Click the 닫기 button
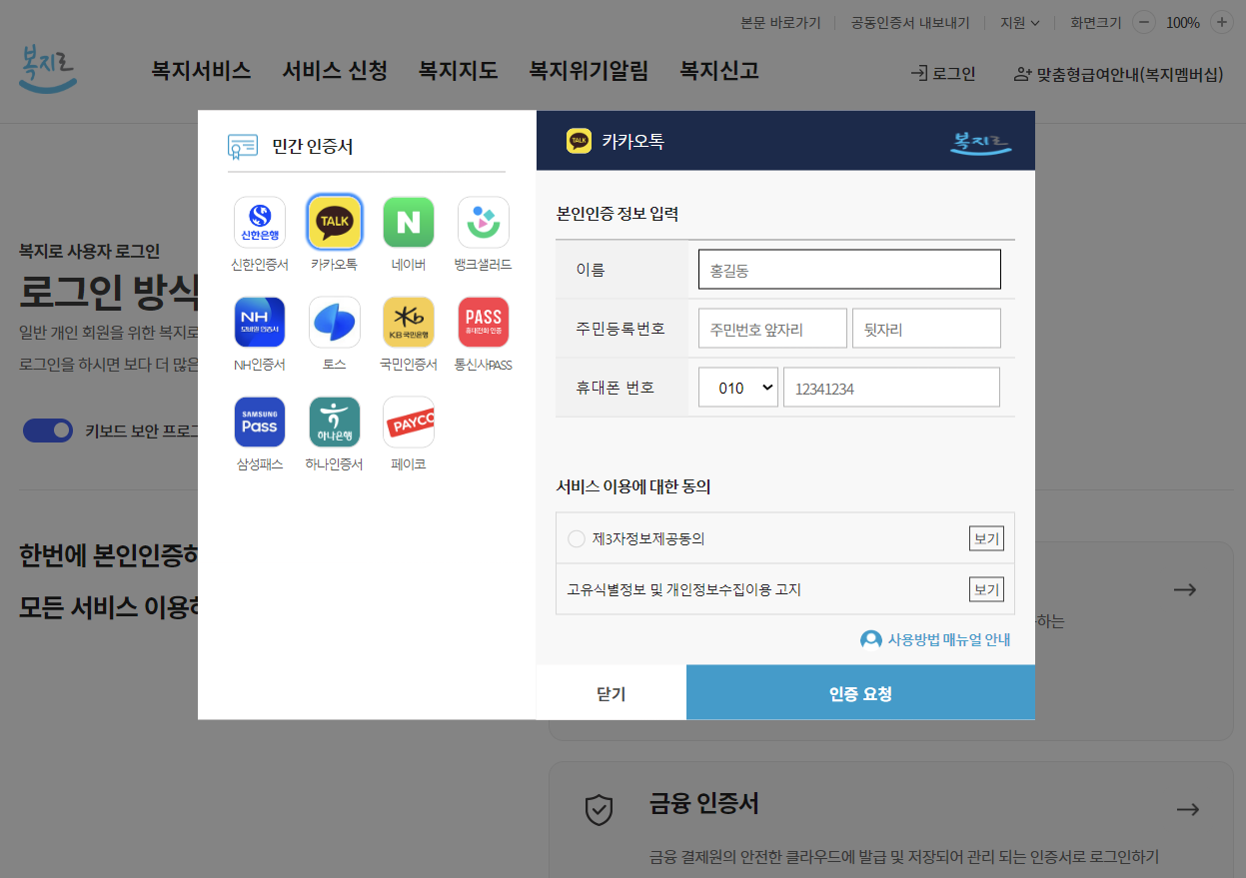1246x878 pixels. tap(612, 692)
